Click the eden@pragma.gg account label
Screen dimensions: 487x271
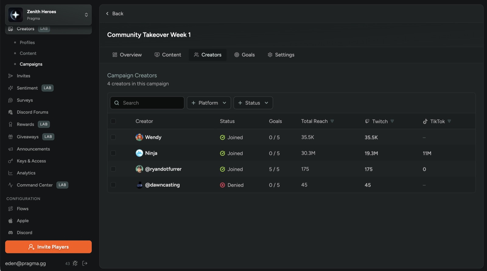(26, 263)
